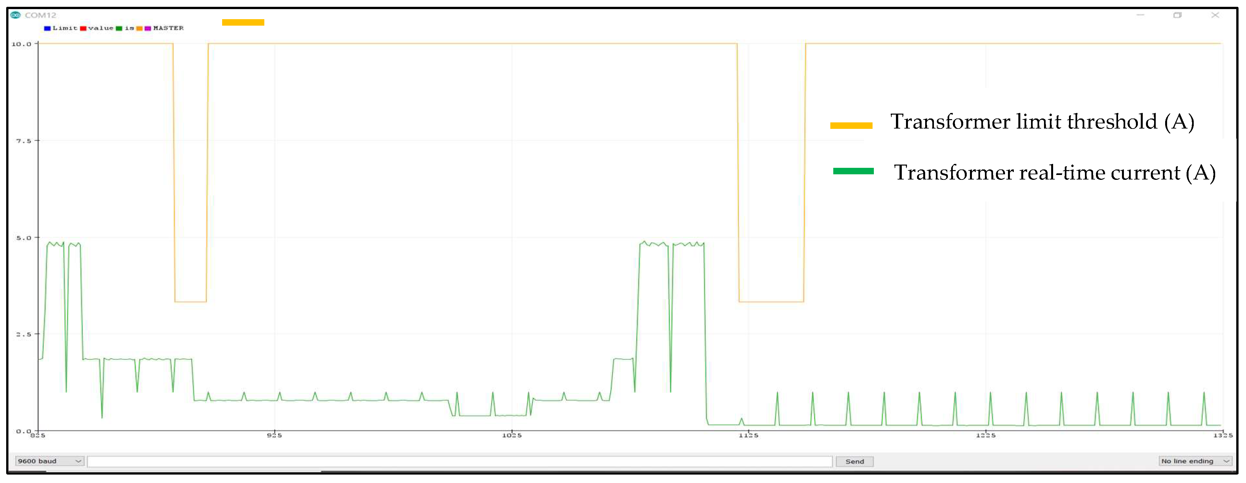
Task: Click the 1025 tick on the x-axis
Action: (x=512, y=436)
